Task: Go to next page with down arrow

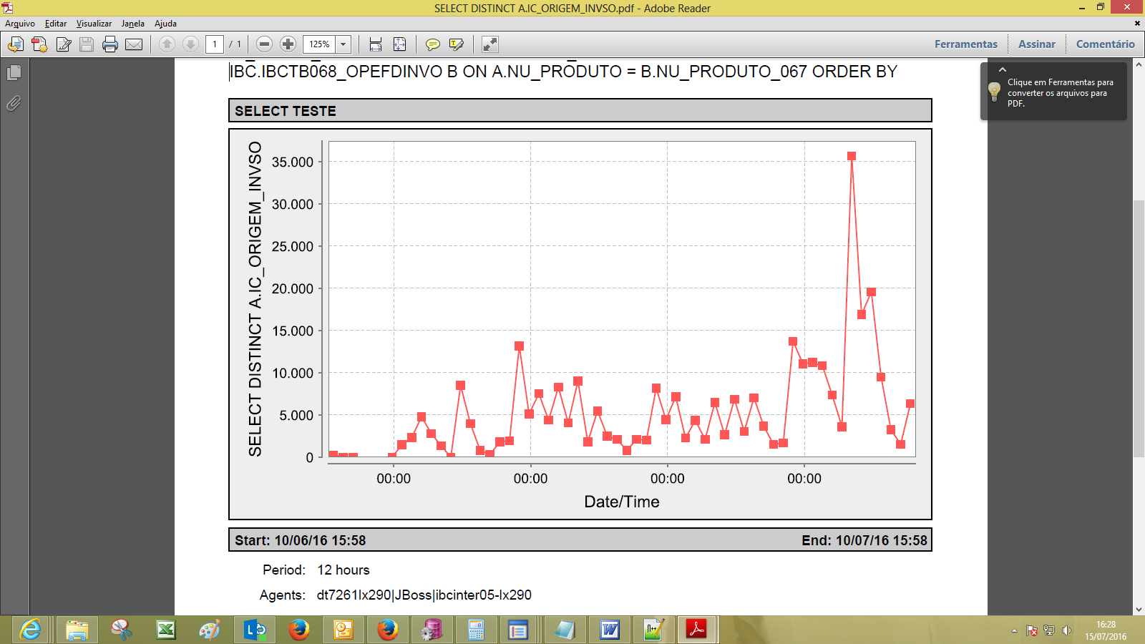Action: pyautogui.click(x=192, y=44)
